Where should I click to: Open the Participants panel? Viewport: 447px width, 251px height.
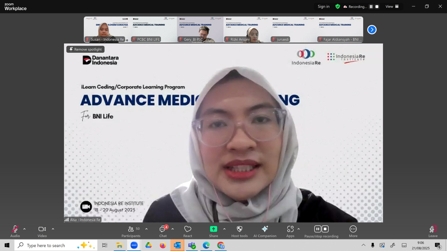pyautogui.click(x=131, y=231)
